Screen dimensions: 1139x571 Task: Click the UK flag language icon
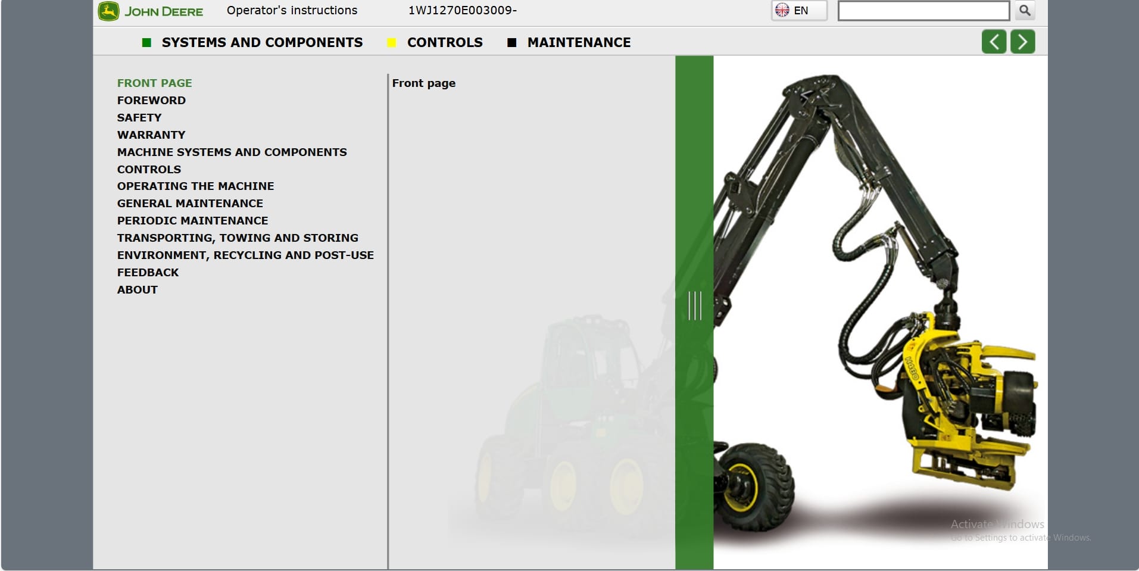click(782, 10)
